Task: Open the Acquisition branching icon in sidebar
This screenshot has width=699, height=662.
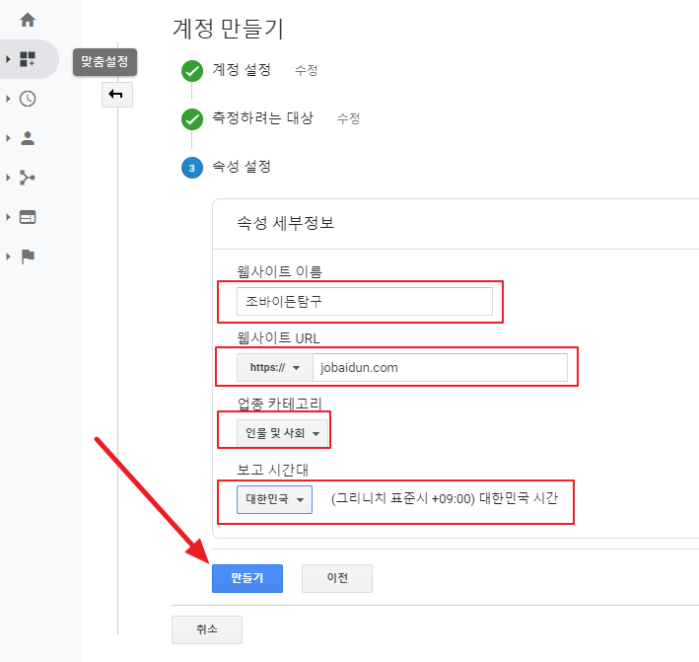Action: pyautogui.click(x=28, y=178)
